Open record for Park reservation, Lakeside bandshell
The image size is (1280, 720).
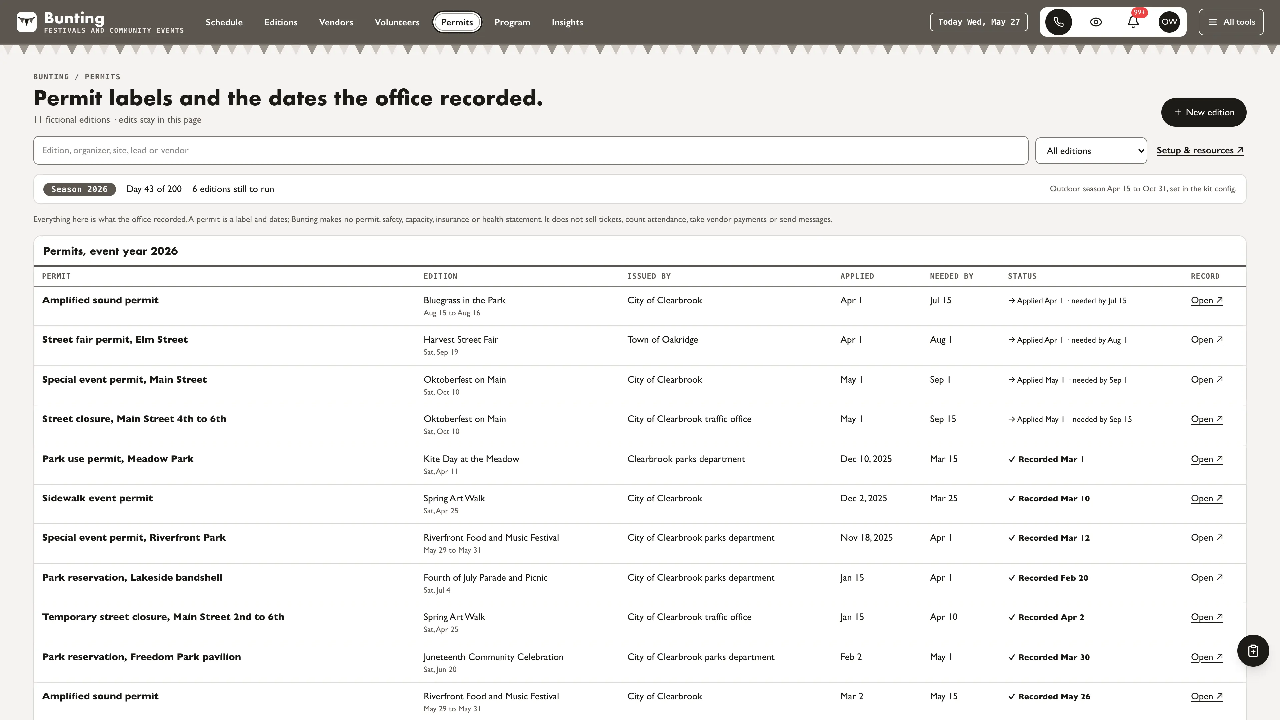point(1206,578)
